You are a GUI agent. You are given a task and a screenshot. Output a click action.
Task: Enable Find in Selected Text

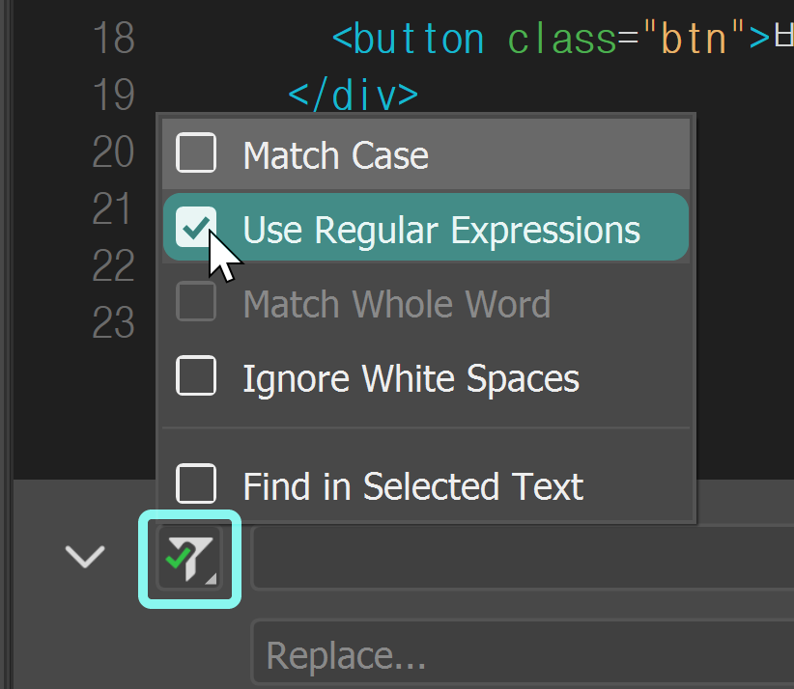[196, 485]
